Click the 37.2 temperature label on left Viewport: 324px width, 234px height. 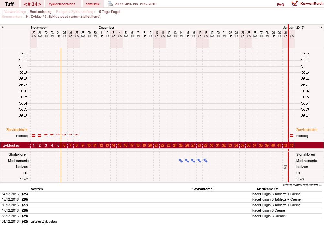coord(23,54)
